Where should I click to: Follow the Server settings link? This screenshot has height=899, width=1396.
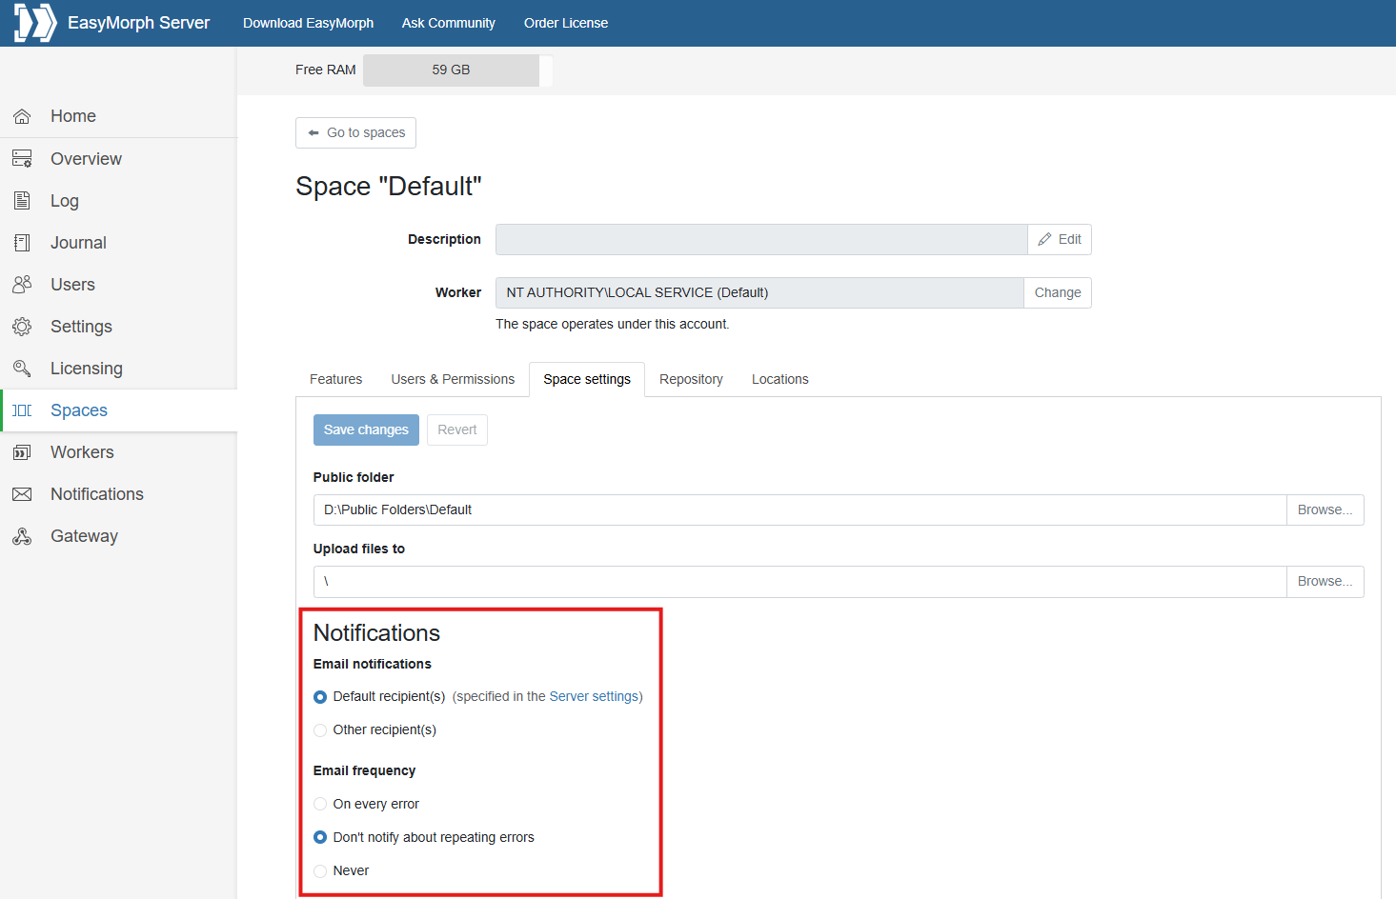point(594,697)
